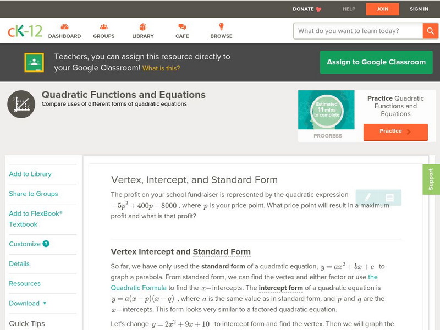This screenshot has height=330, width=440.
Task: Click the CK-12 logo
Action: [25, 31]
